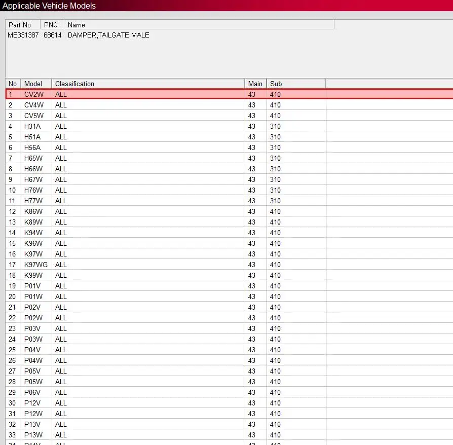The image size is (453, 445).
Task: Select the P01V model row
Action: 230,286
